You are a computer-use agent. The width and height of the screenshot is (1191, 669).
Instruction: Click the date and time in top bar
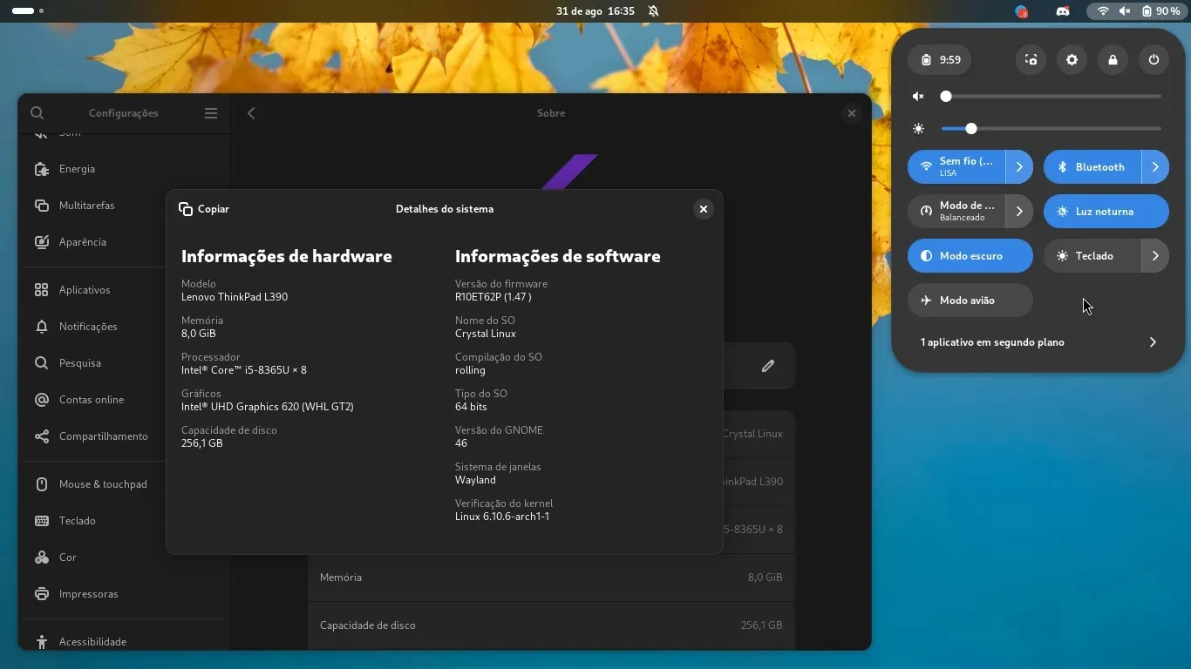click(x=595, y=11)
